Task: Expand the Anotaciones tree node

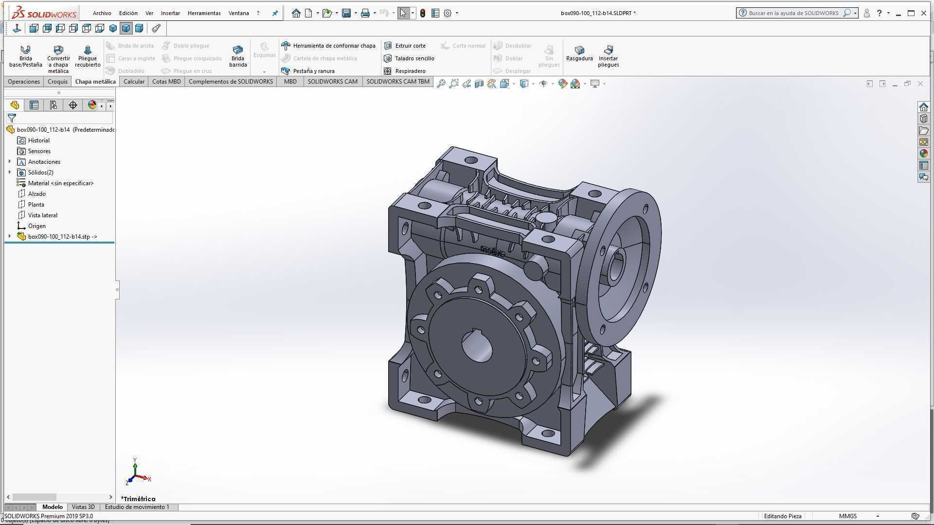Action: point(10,161)
